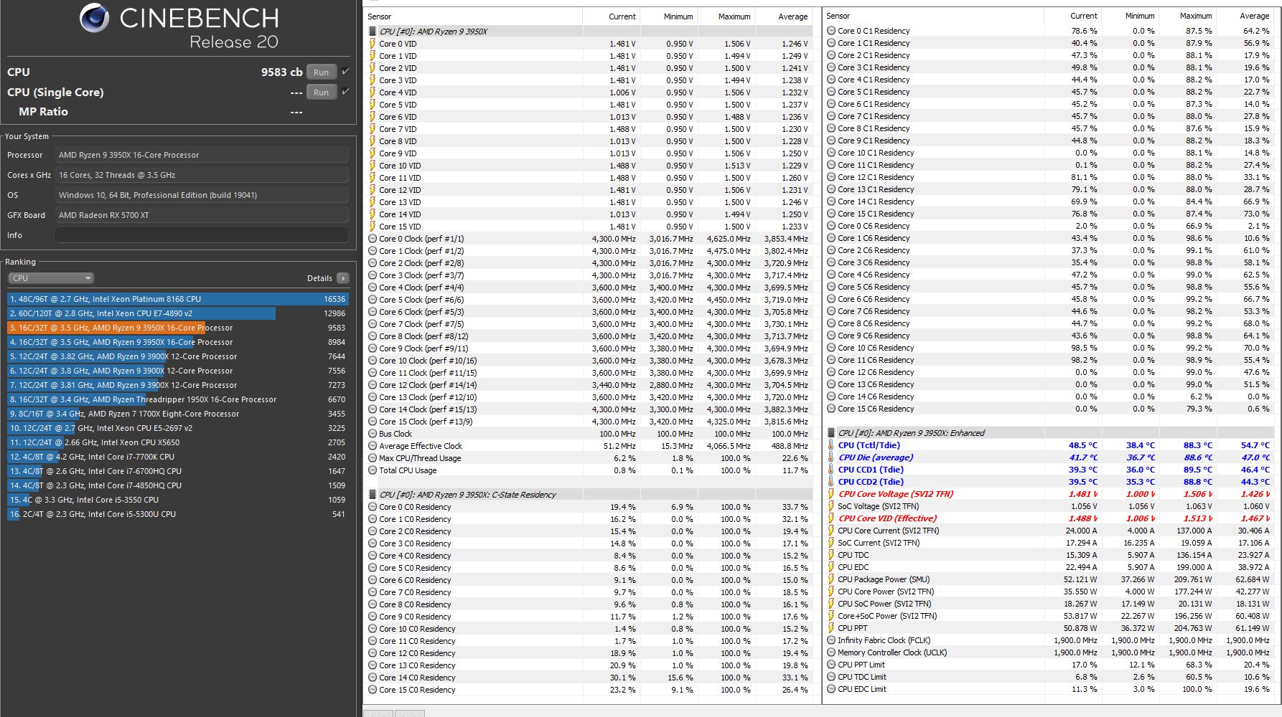
Task: Click the Processor field showing AMD Ryzen 9 3950X
Action: tap(202, 155)
